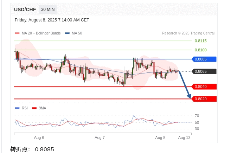Click Research © 2025 Trading Central credit

(x=188, y=33)
